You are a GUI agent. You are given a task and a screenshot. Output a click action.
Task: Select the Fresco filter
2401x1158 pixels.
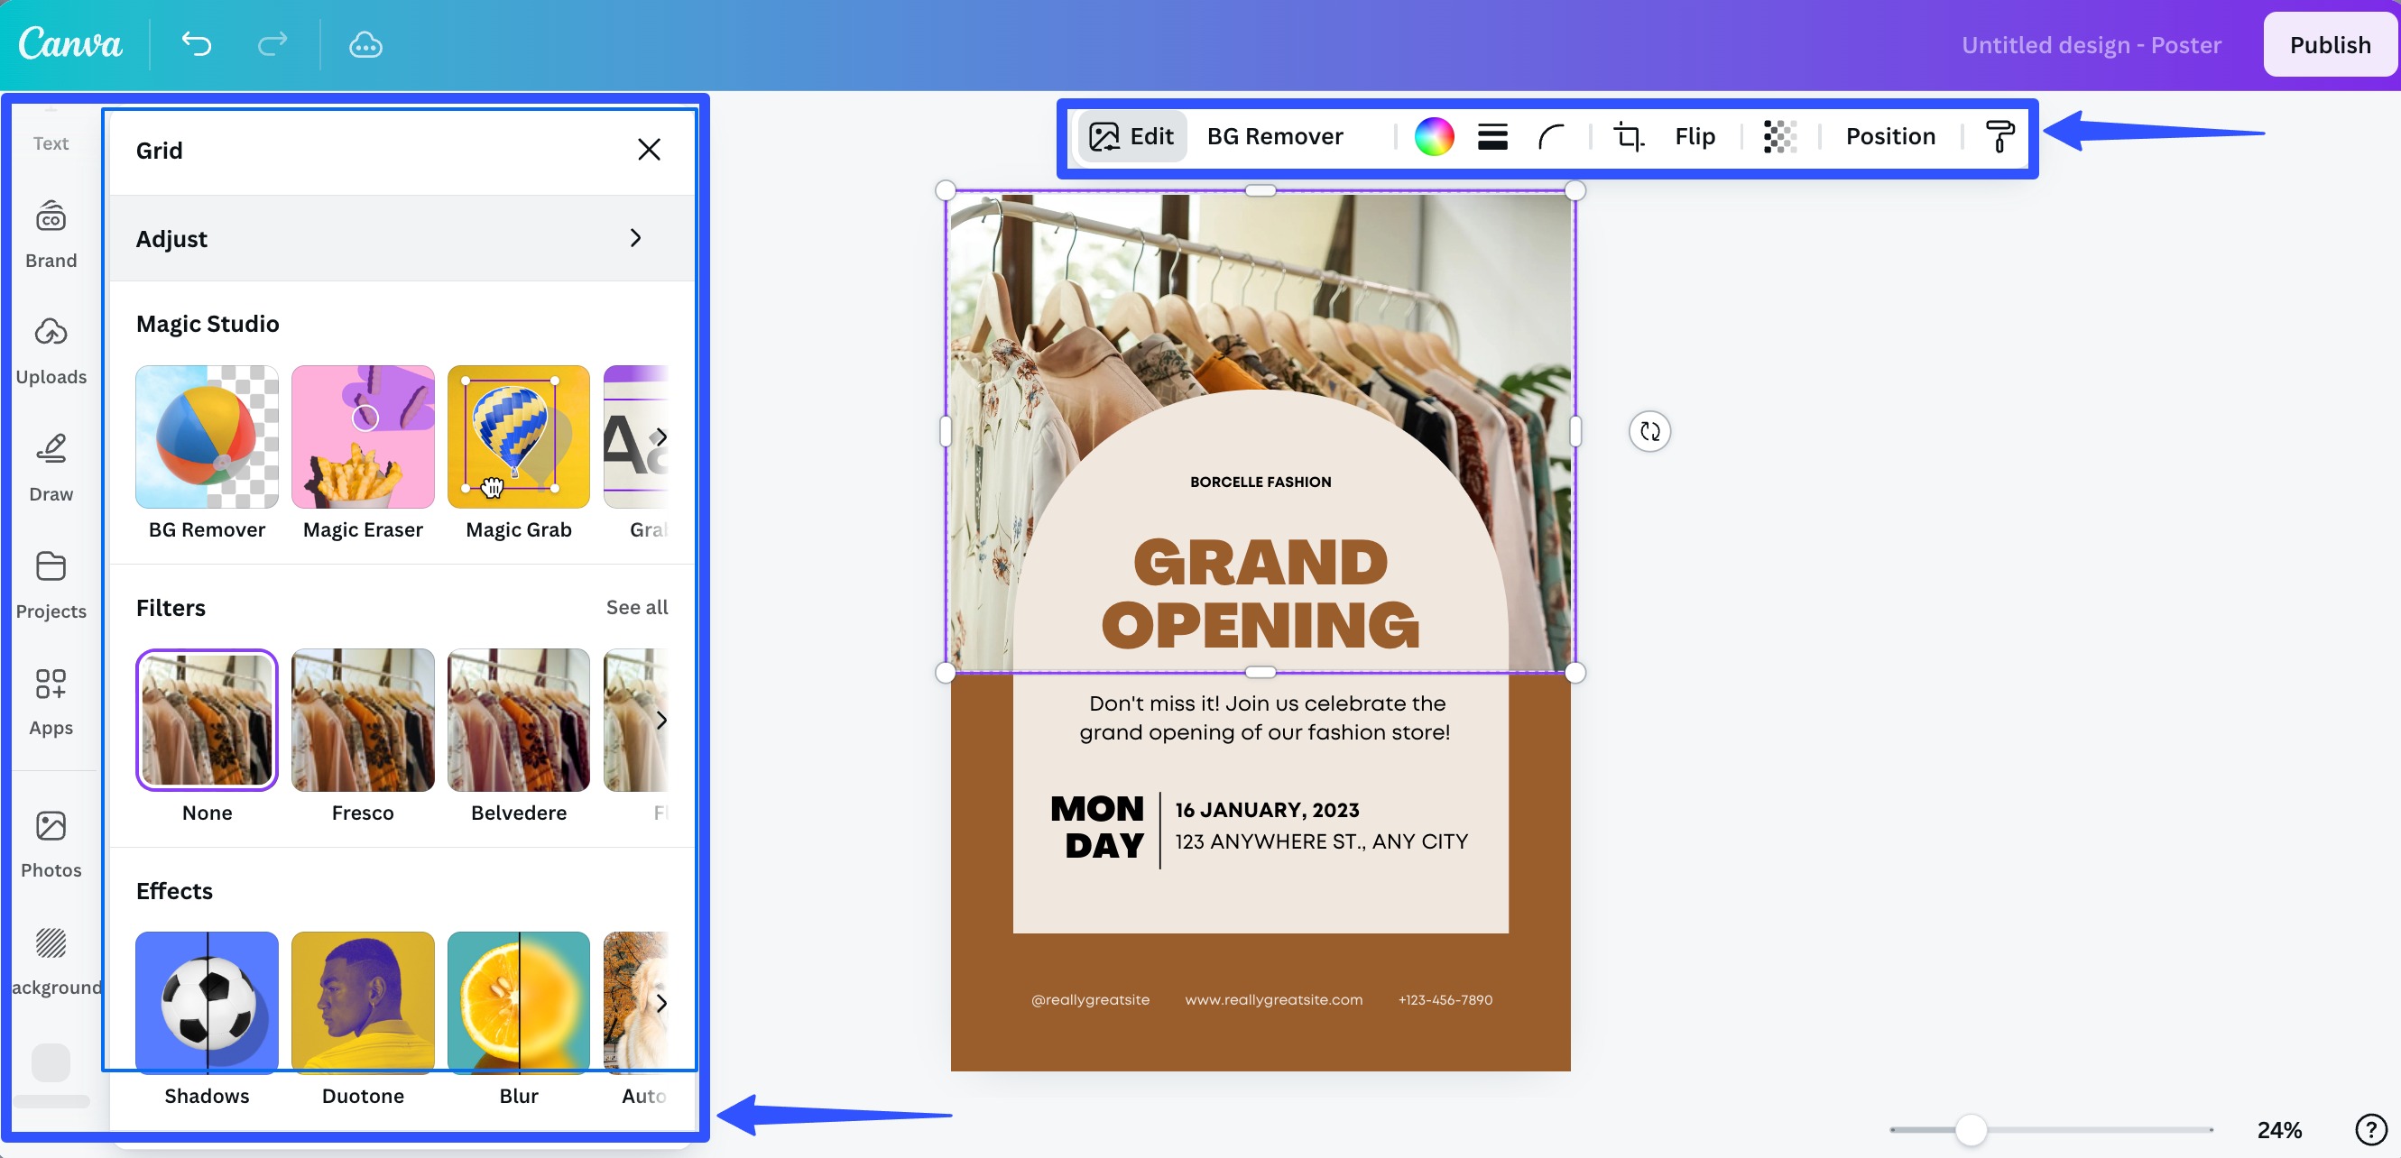click(363, 719)
